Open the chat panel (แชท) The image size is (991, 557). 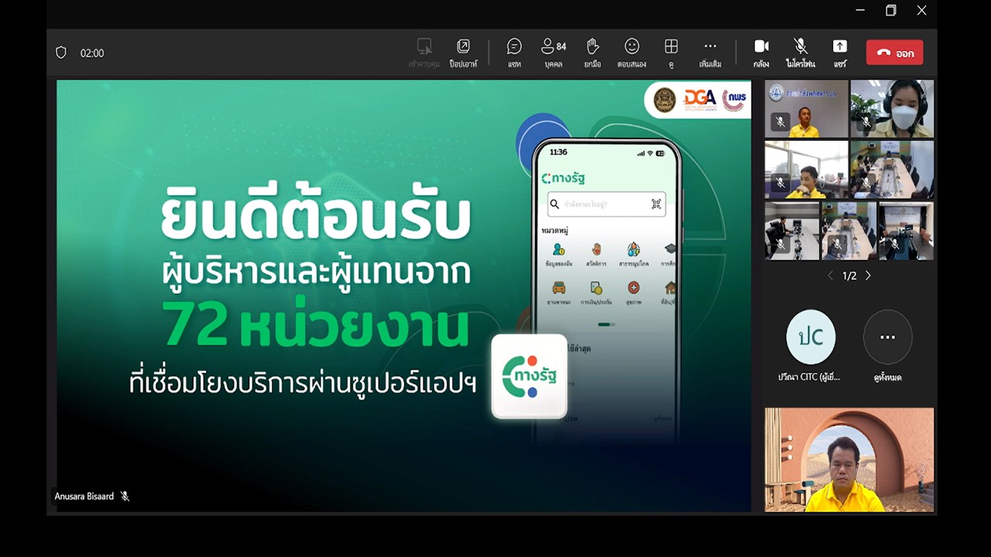coord(514,53)
